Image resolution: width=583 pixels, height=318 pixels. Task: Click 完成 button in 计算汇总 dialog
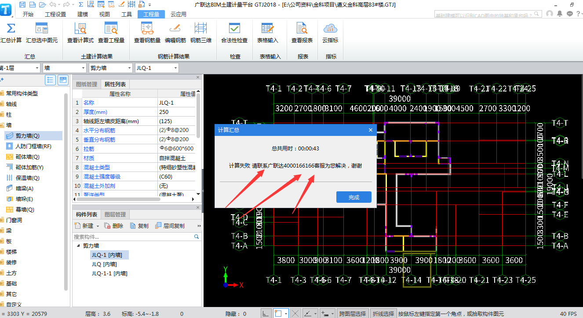tap(354, 197)
